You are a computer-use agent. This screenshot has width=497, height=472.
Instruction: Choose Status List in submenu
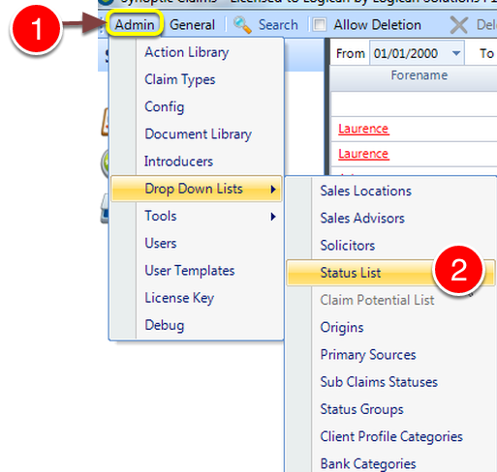[x=390, y=273]
